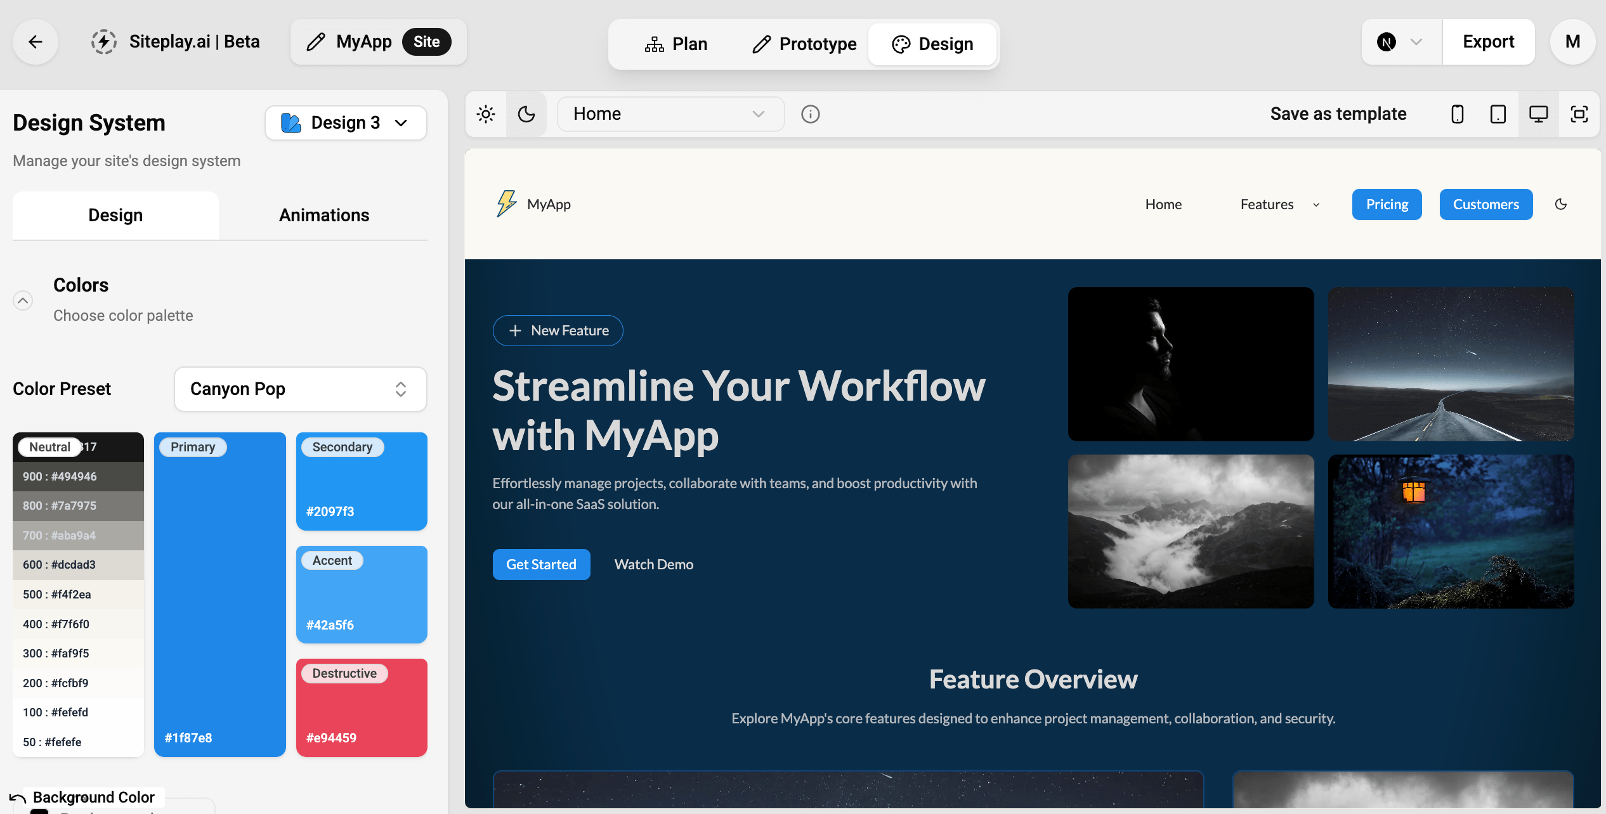Select the mobile device preview
This screenshot has width=1606, height=814.
pos(1458,114)
